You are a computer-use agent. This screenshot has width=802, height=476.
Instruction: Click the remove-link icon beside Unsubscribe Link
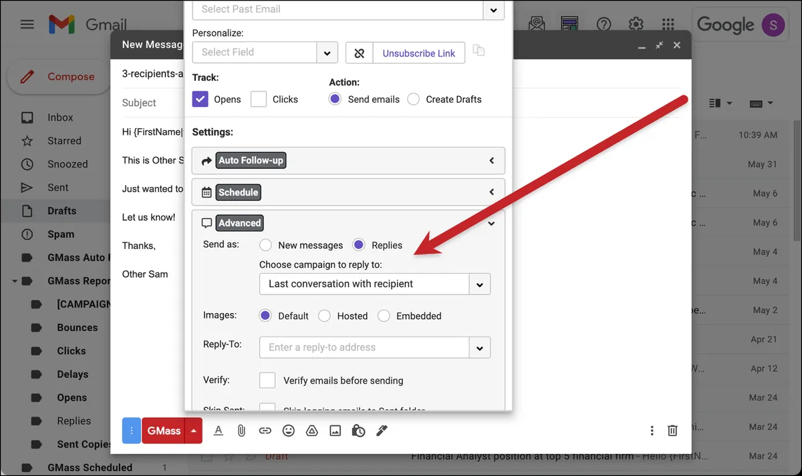point(360,53)
